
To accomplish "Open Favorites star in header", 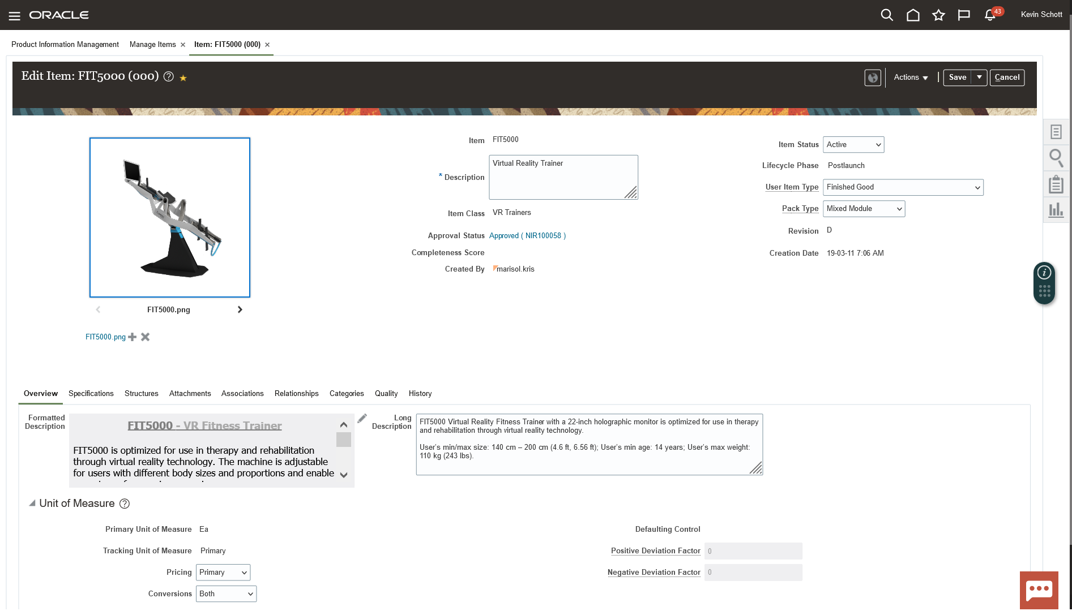I will pos(938,15).
